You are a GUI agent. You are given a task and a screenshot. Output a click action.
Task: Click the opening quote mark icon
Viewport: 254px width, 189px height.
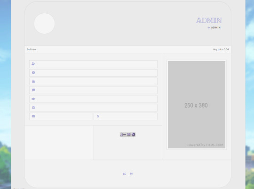click(x=124, y=174)
